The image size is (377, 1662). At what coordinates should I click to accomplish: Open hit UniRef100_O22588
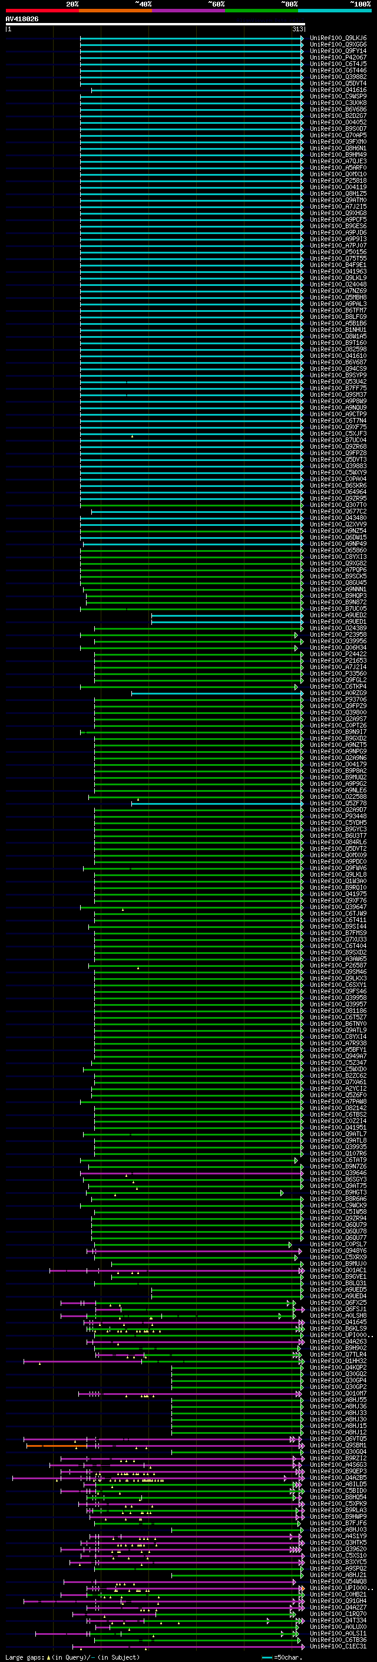(338, 798)
